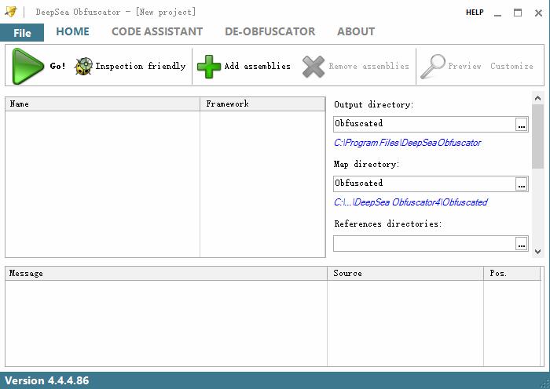This screenshot has height=389, width=550.
Task: Click the References directories: label
Action: pos(388,224)
